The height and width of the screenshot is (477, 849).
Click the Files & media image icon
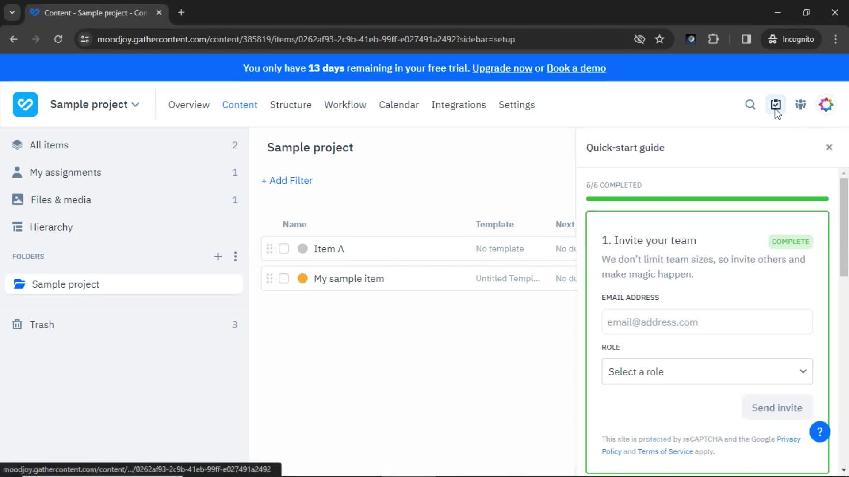pyautogui.click(x=18, y=200)
